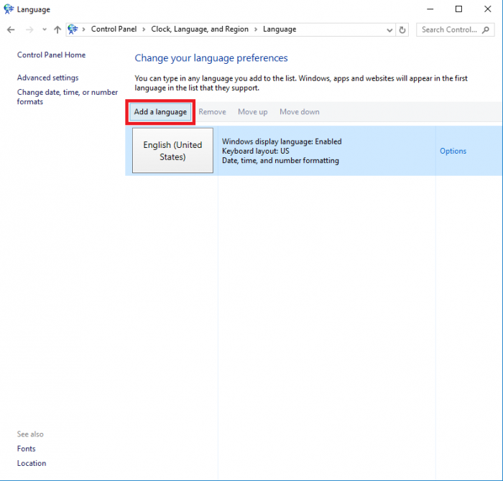Refresh the Language page
This screenshot has width=503, height=481.
(402, 30)
